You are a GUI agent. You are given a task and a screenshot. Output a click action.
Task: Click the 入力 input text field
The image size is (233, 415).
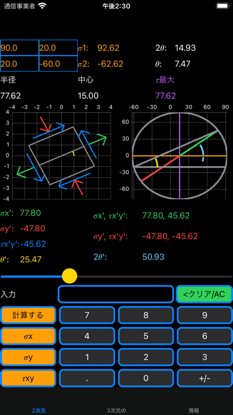(x=115, y=294)
